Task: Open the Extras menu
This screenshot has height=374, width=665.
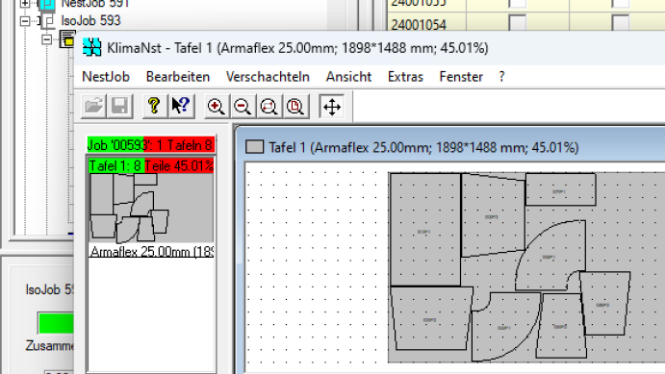Action: (405, 77)
